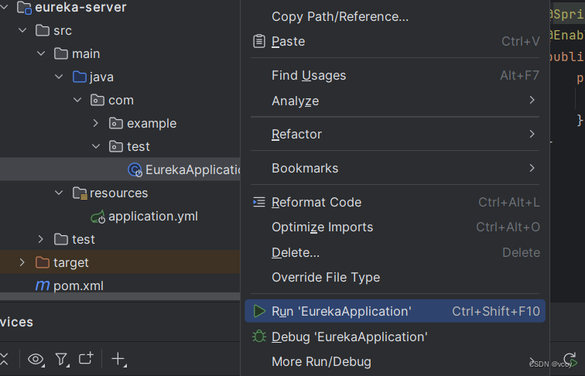Click the orange target folder icon
This screenshot has width=585, height=376.
(x=43, y=262)
